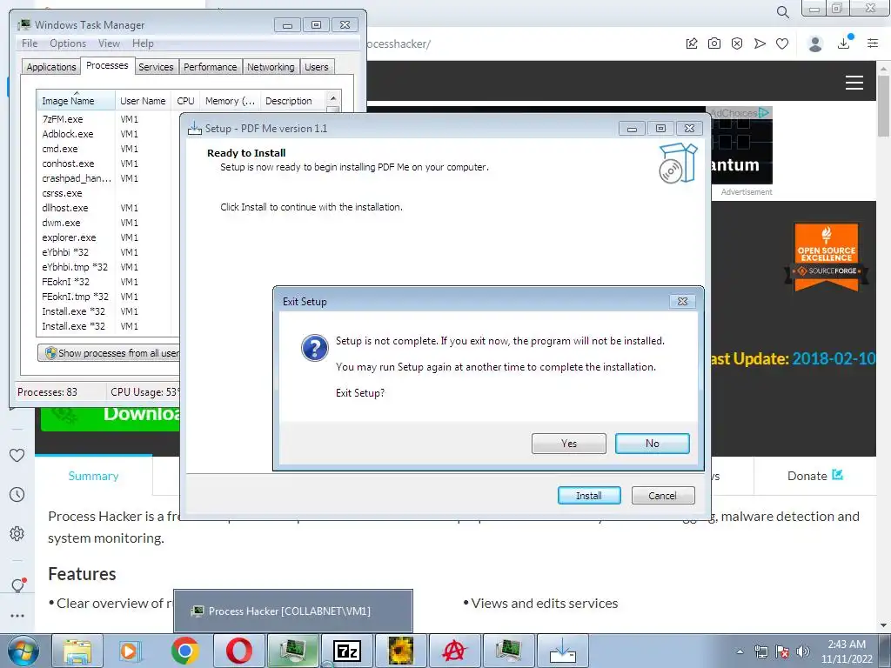Click Opera send to flow icon
This screenshot has width=891, height=668.
tap(760, 43)
